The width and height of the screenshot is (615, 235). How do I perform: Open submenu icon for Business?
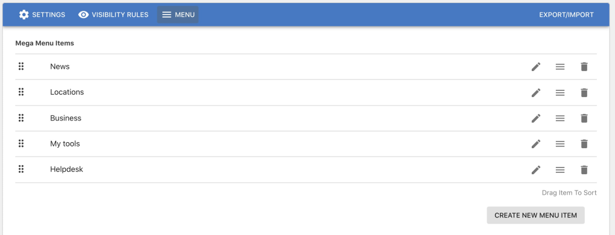(560, 118)
